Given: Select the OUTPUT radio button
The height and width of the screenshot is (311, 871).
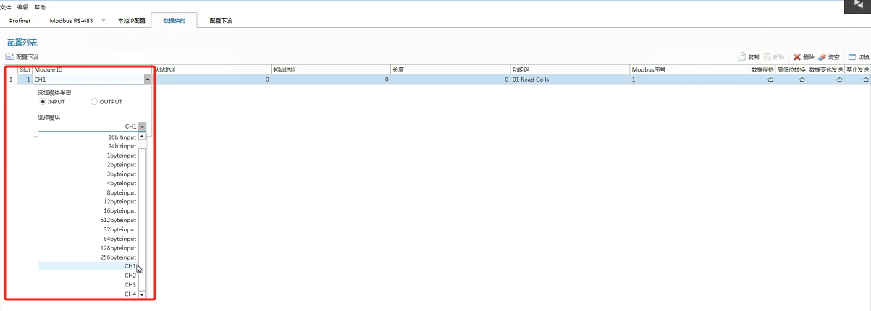Looking at the screenshot, I should coord(94,101).
